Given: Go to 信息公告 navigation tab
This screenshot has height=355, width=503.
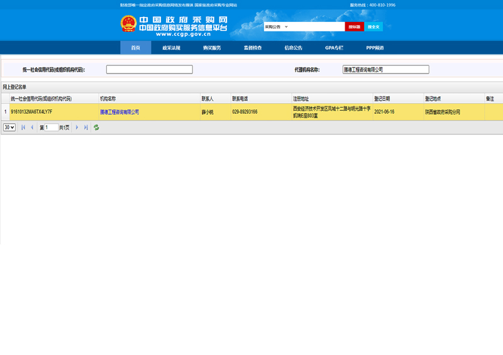Looking at the screenshot, I should [x=294, y=48].
